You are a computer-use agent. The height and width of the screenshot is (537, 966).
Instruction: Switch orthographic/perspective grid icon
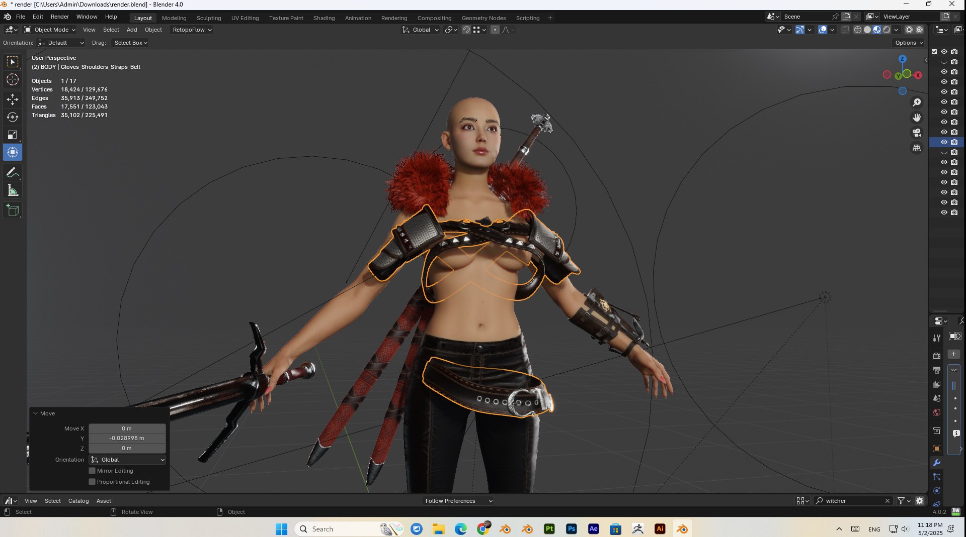pyautogui.click(x=917, y=148)
